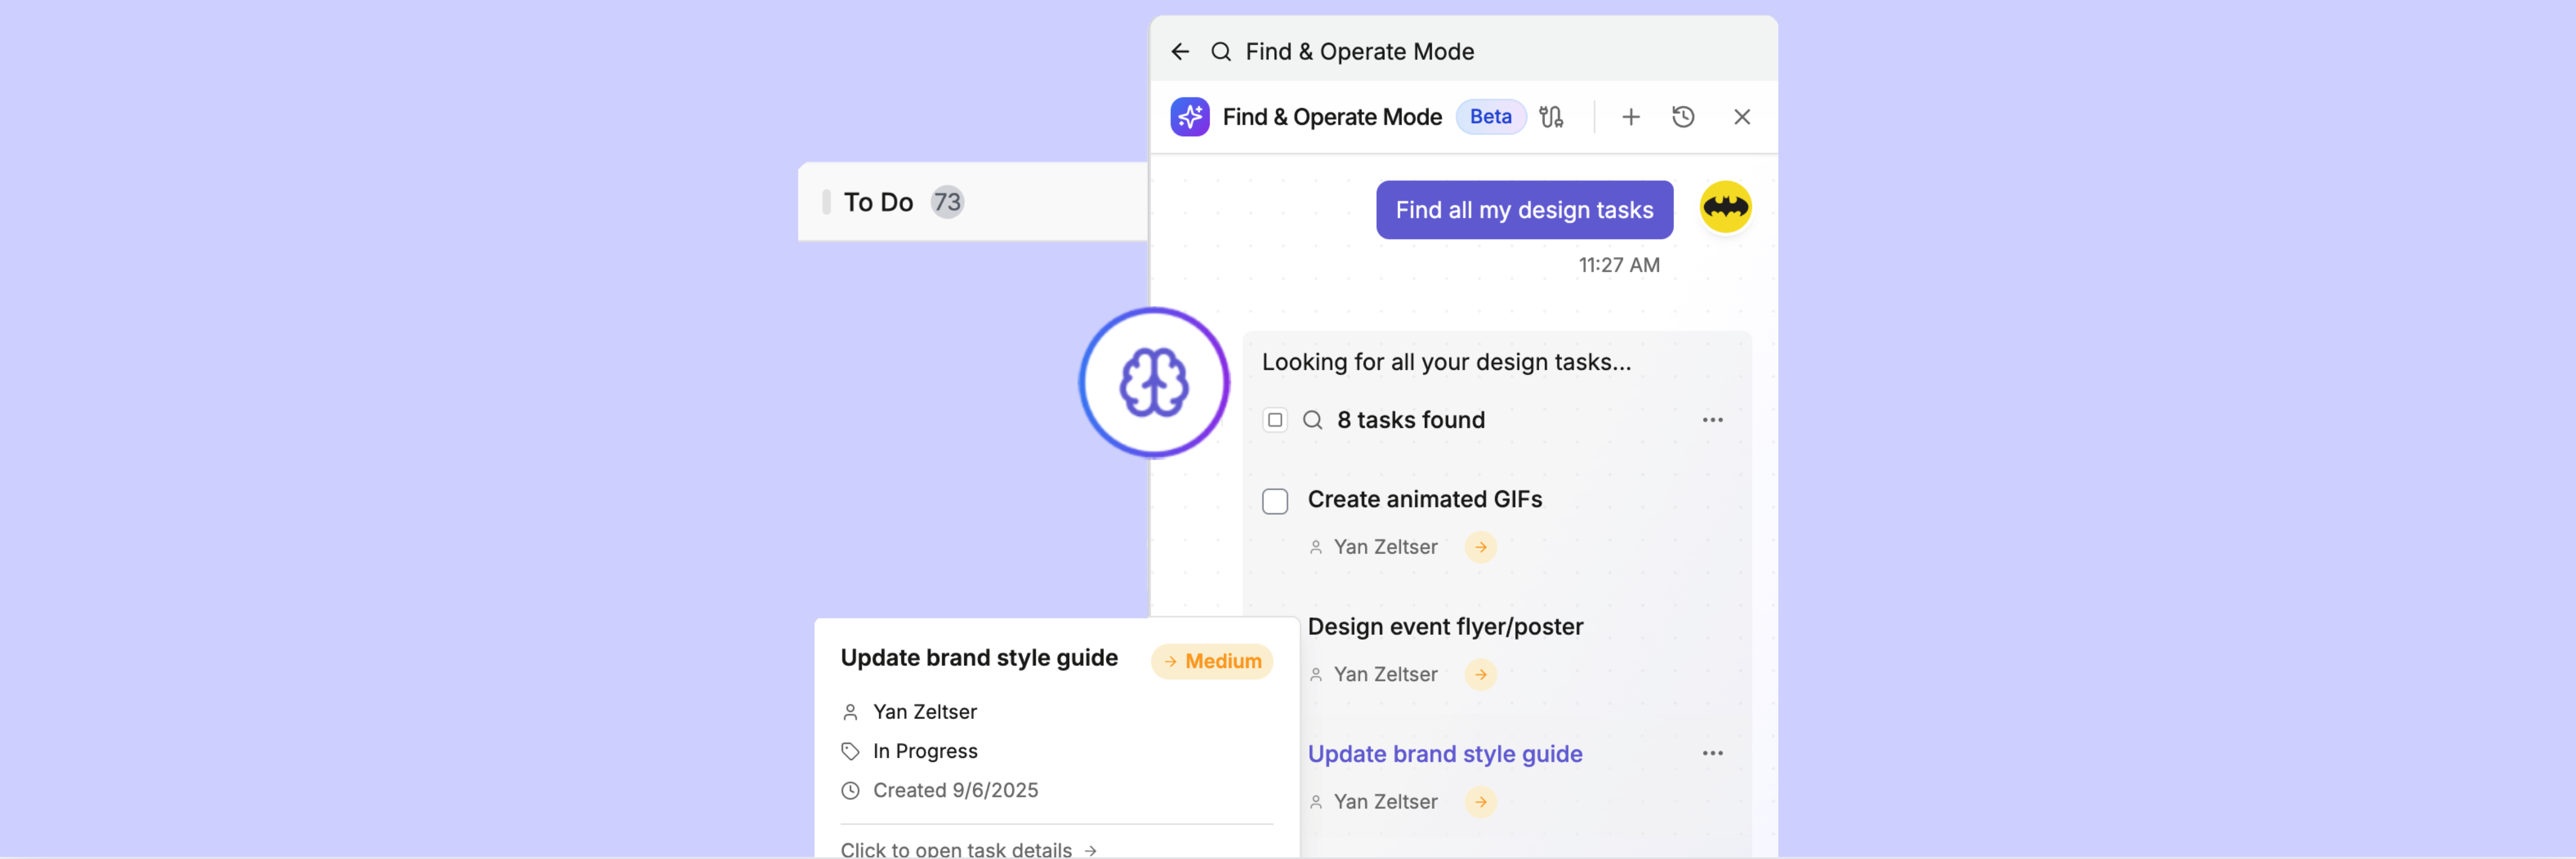
Task: Click 'Click to open task details' link
Action: tap(968, 850)
